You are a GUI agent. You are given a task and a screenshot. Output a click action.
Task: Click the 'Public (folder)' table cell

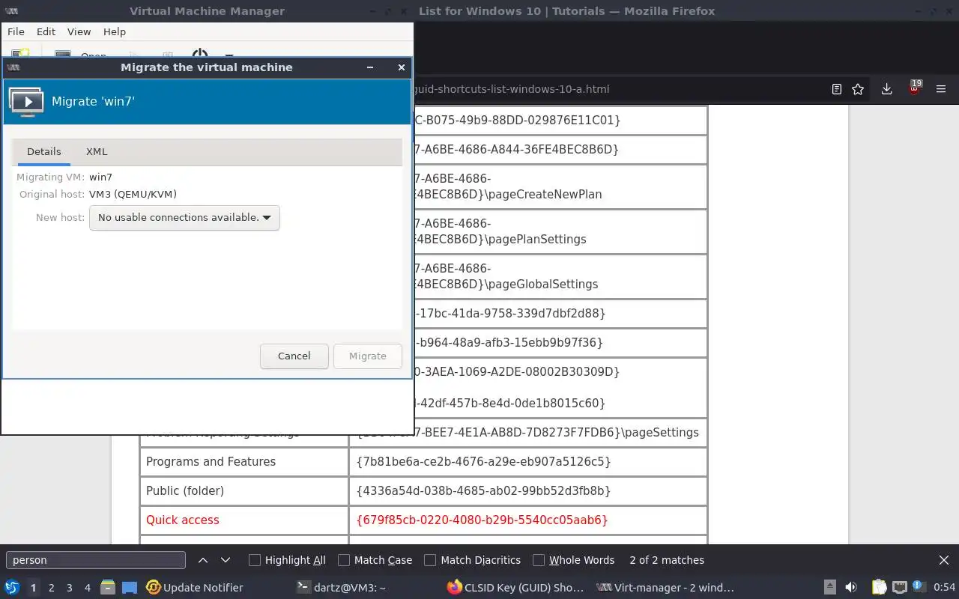[244, 491]
